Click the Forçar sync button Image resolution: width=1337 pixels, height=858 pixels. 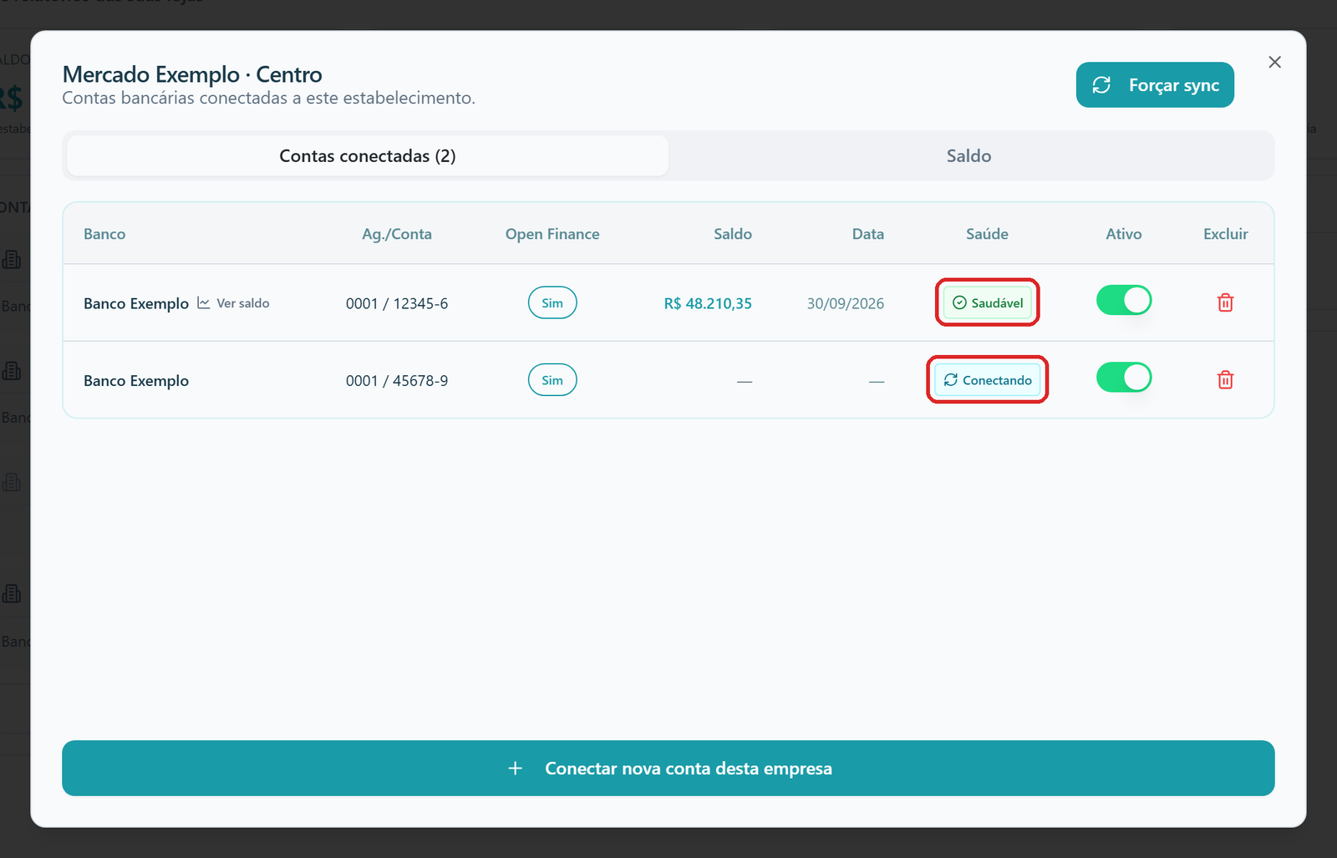pyautogui.click(x=1155, y=85)
